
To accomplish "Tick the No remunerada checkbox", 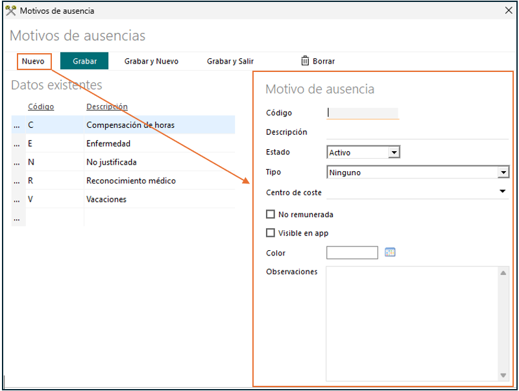I will click(x=271, y=215).
